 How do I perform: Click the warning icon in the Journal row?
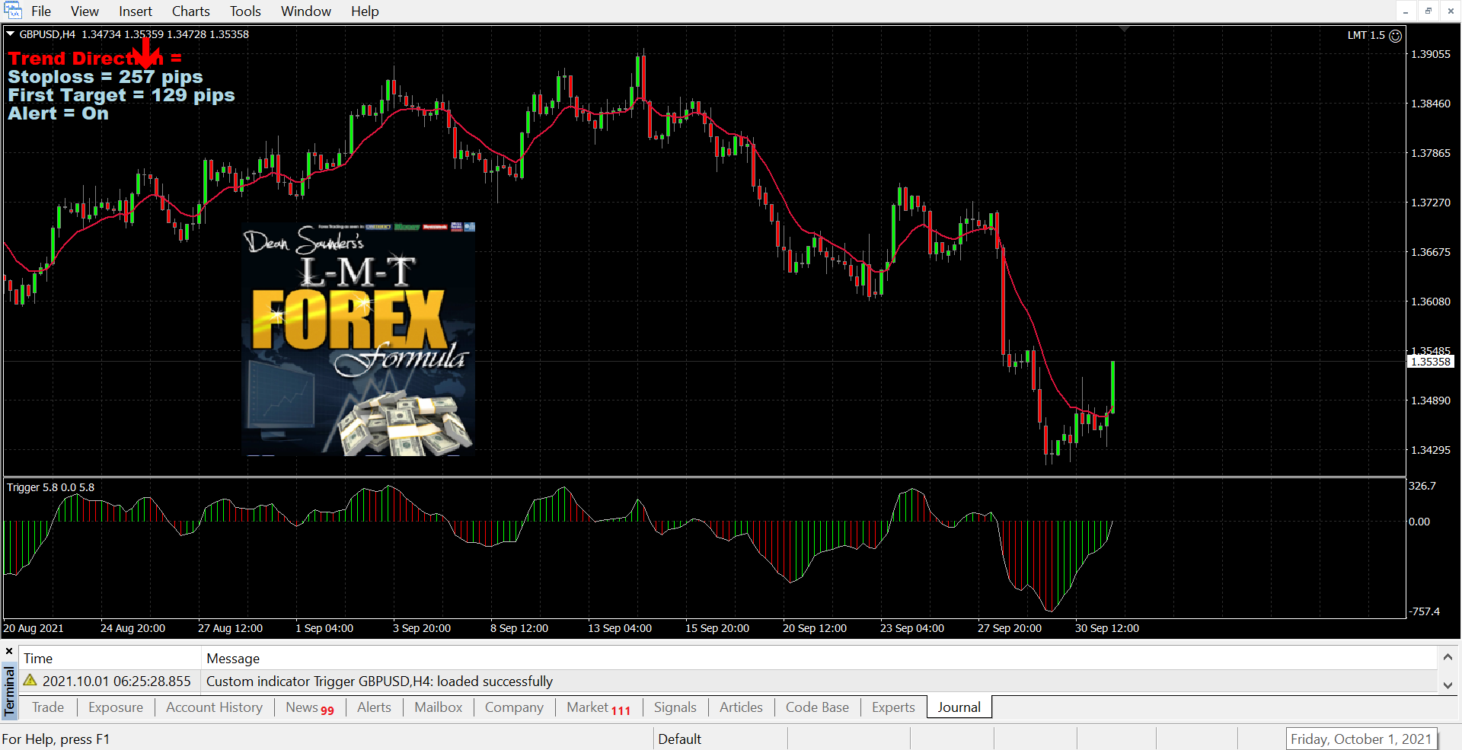tap(30, 681)
